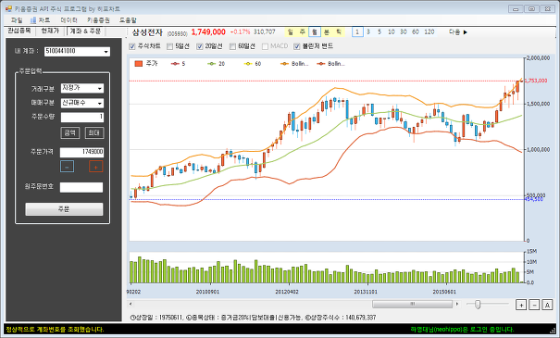Open the 키움증권 menu
The width and height of the screenshot is (560, 338).
tap(98, 20)
